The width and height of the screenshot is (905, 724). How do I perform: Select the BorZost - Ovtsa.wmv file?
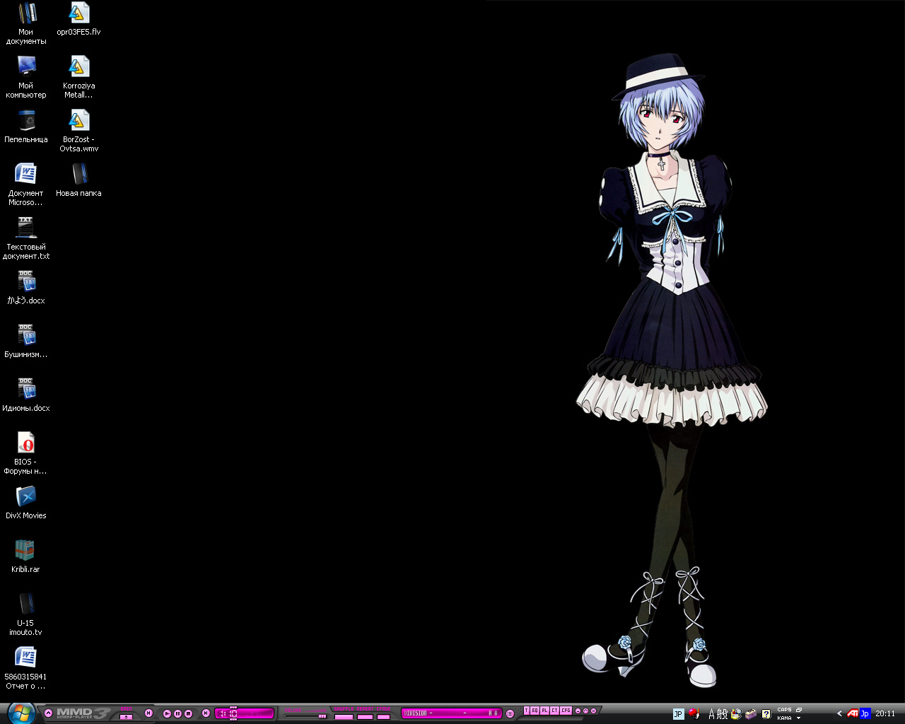[x=78, y=132]
